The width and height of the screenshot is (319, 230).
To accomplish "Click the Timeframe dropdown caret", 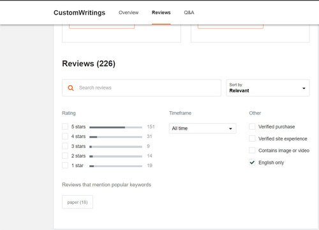I will point(230,128).
